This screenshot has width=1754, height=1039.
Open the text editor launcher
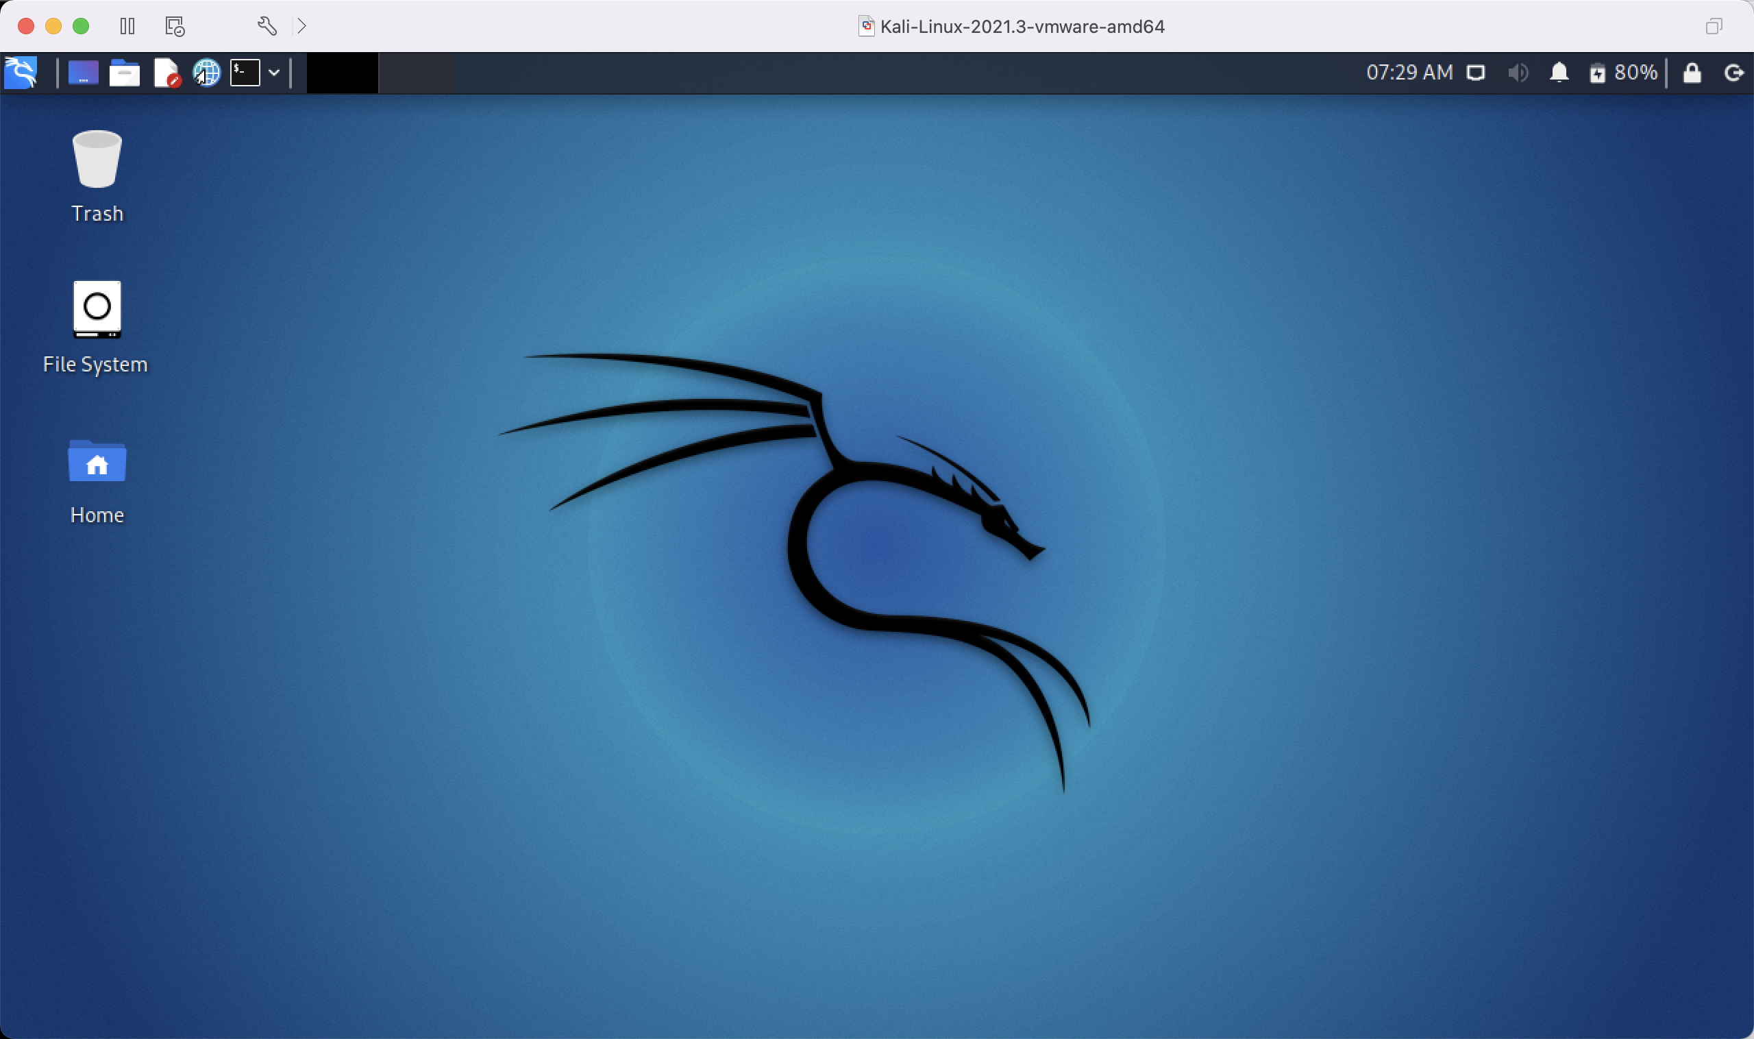coord(166,72)
